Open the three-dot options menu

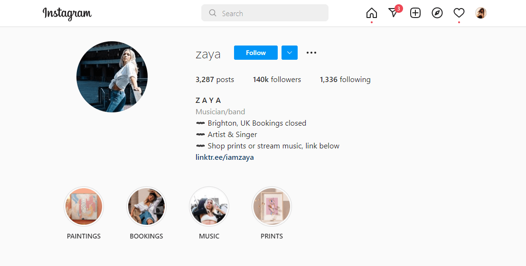pos(311,53)
